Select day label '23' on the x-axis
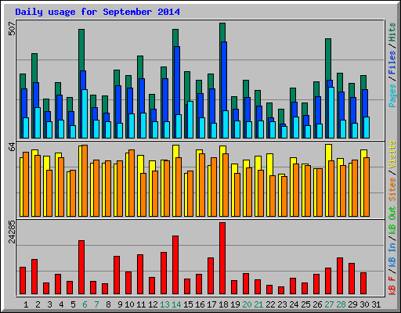The image size is (401, 313). 282,304
